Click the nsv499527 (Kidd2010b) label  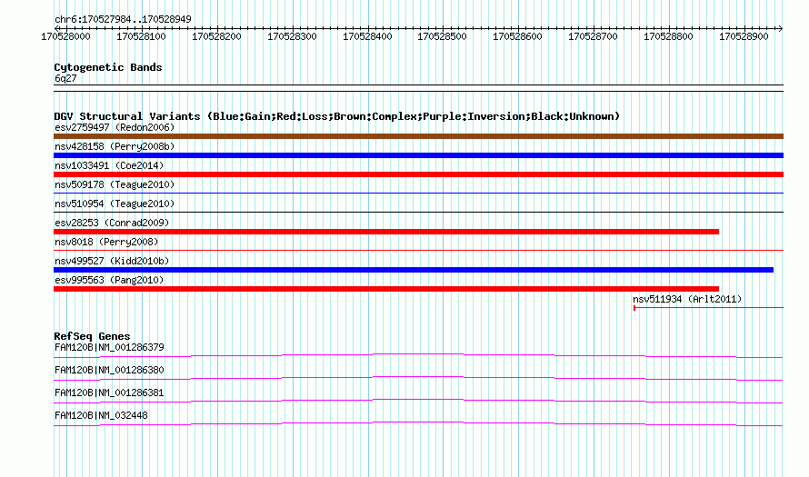112,261
